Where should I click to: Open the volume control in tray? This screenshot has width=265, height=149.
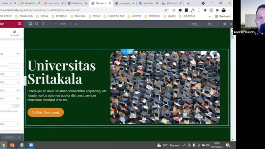click(x=208, y=145)
